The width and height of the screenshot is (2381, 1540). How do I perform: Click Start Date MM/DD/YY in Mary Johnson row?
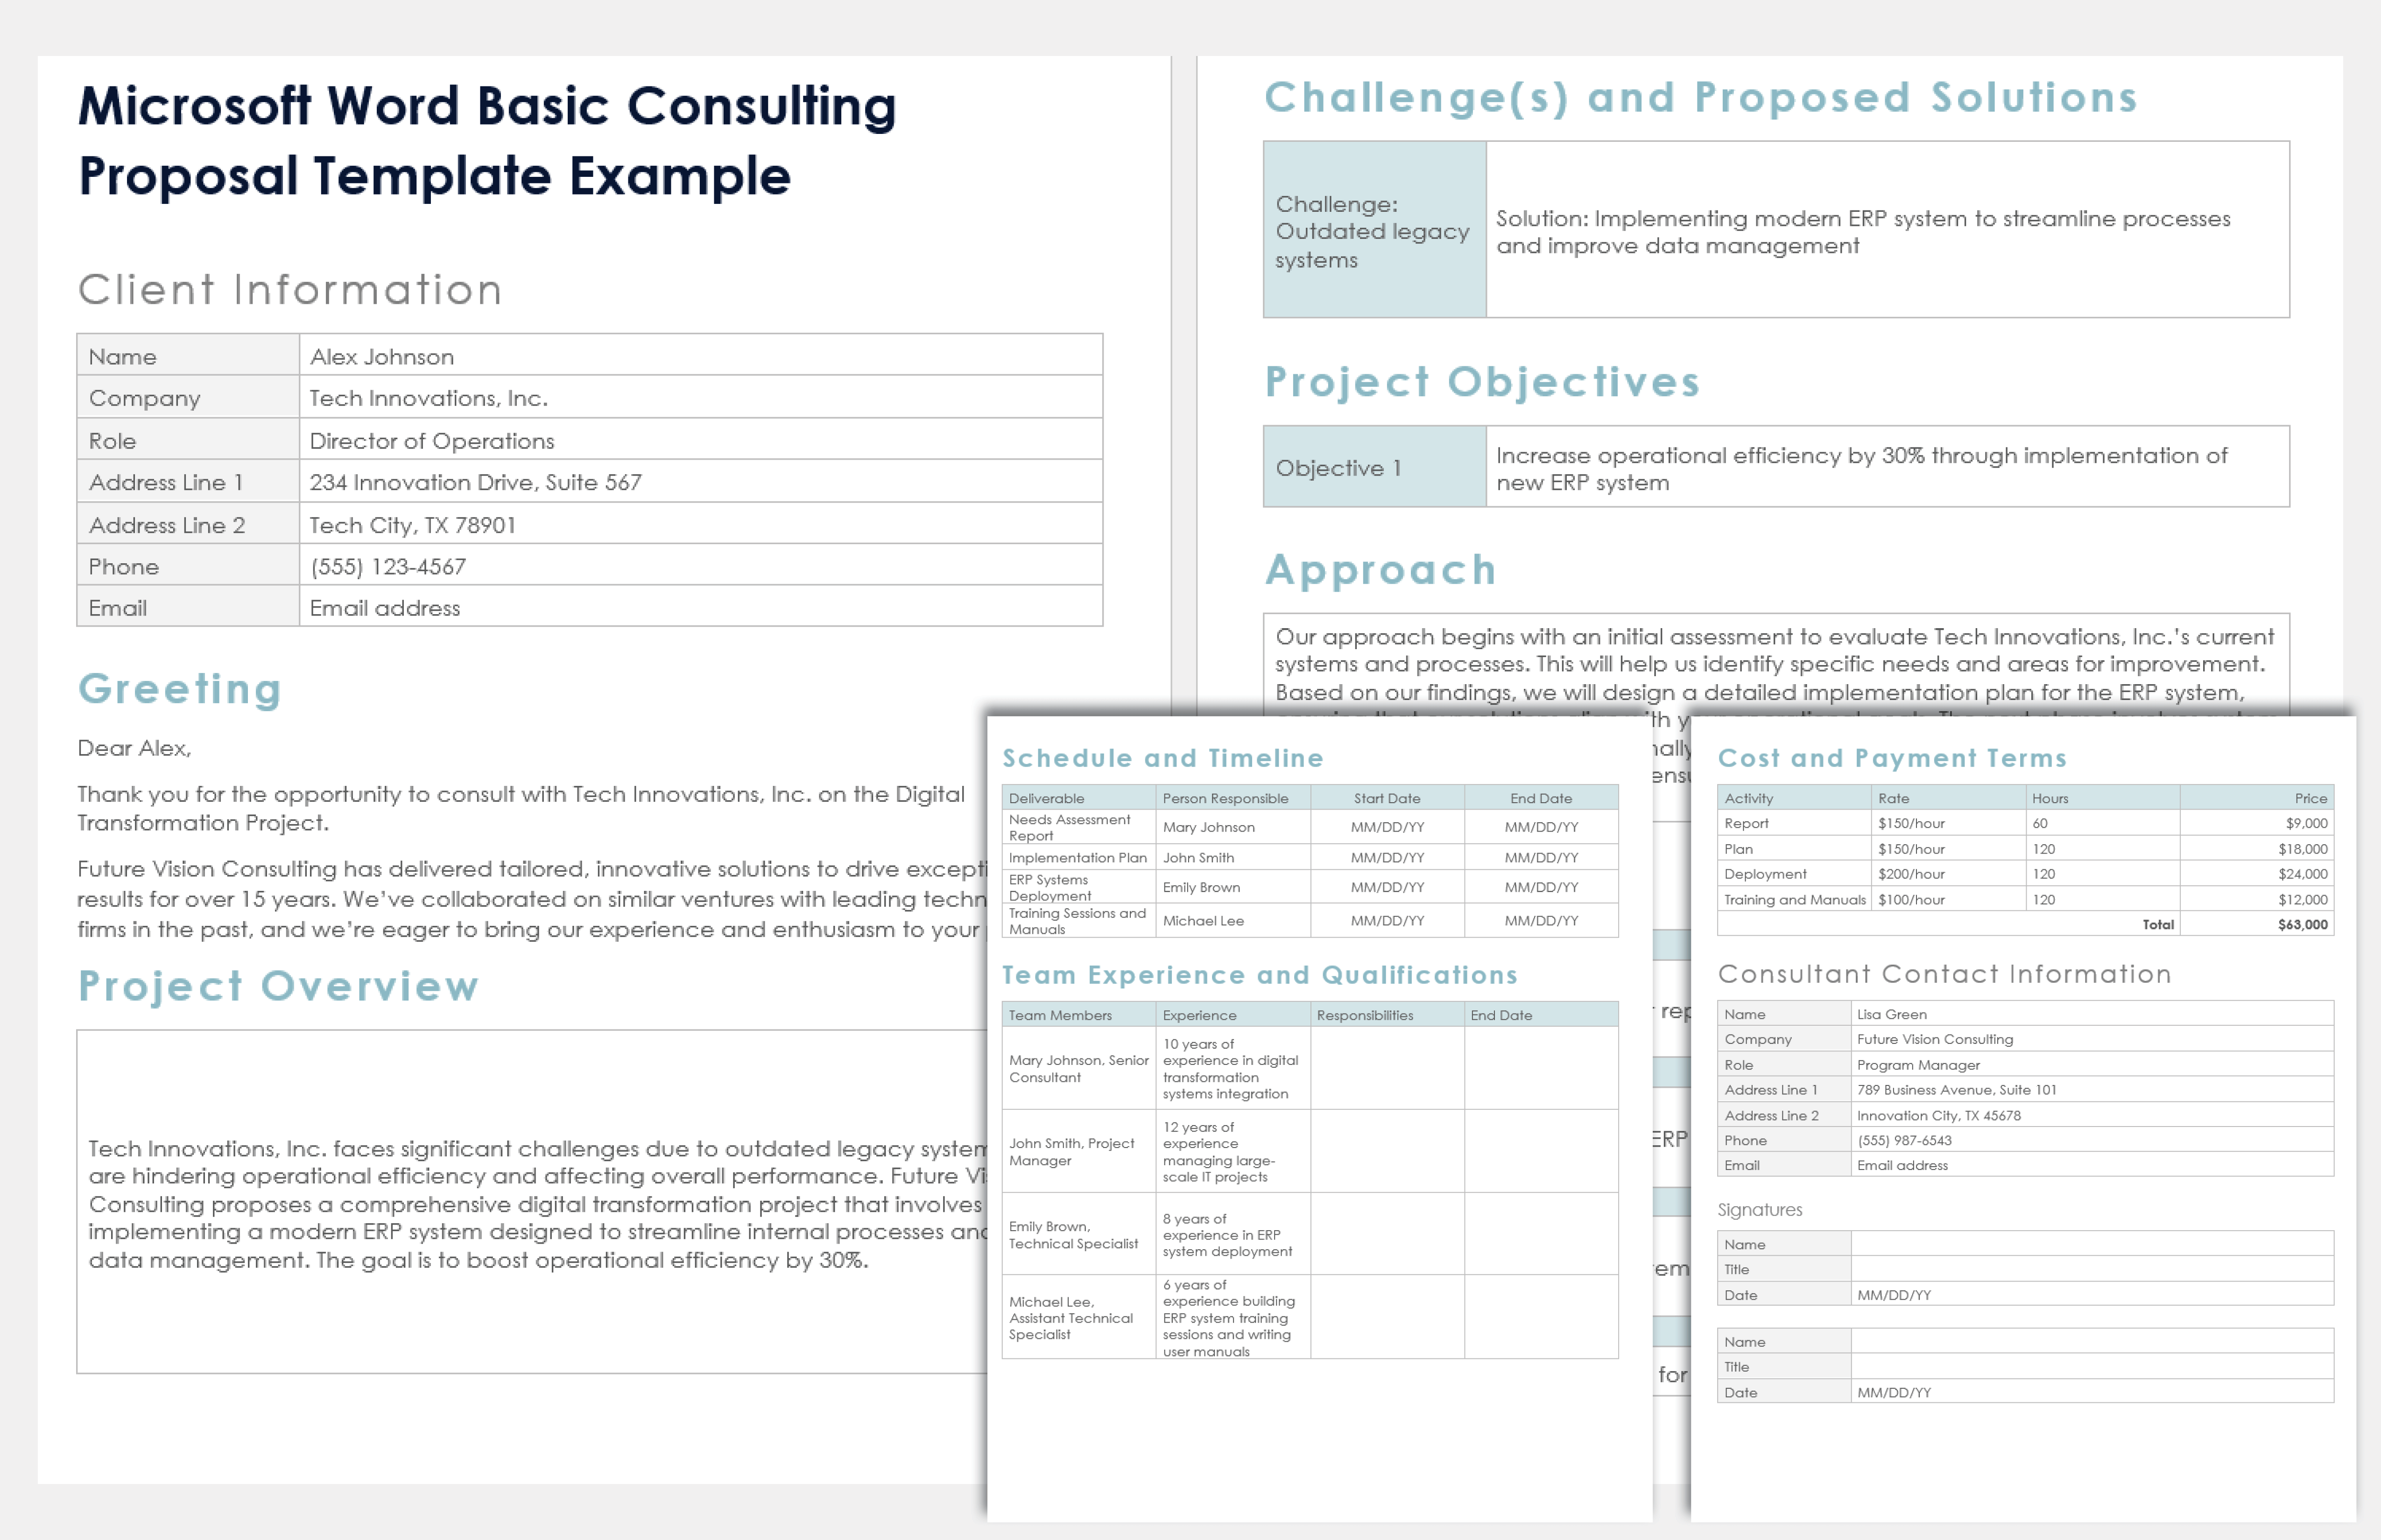[x=1388, y=827]
